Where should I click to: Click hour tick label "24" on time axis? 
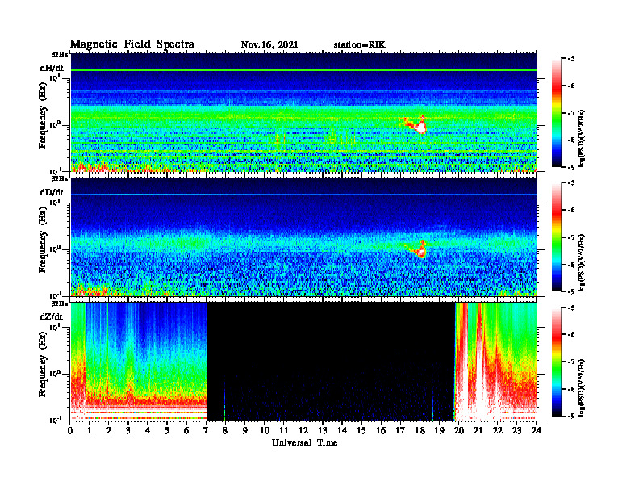click(536, 431)
